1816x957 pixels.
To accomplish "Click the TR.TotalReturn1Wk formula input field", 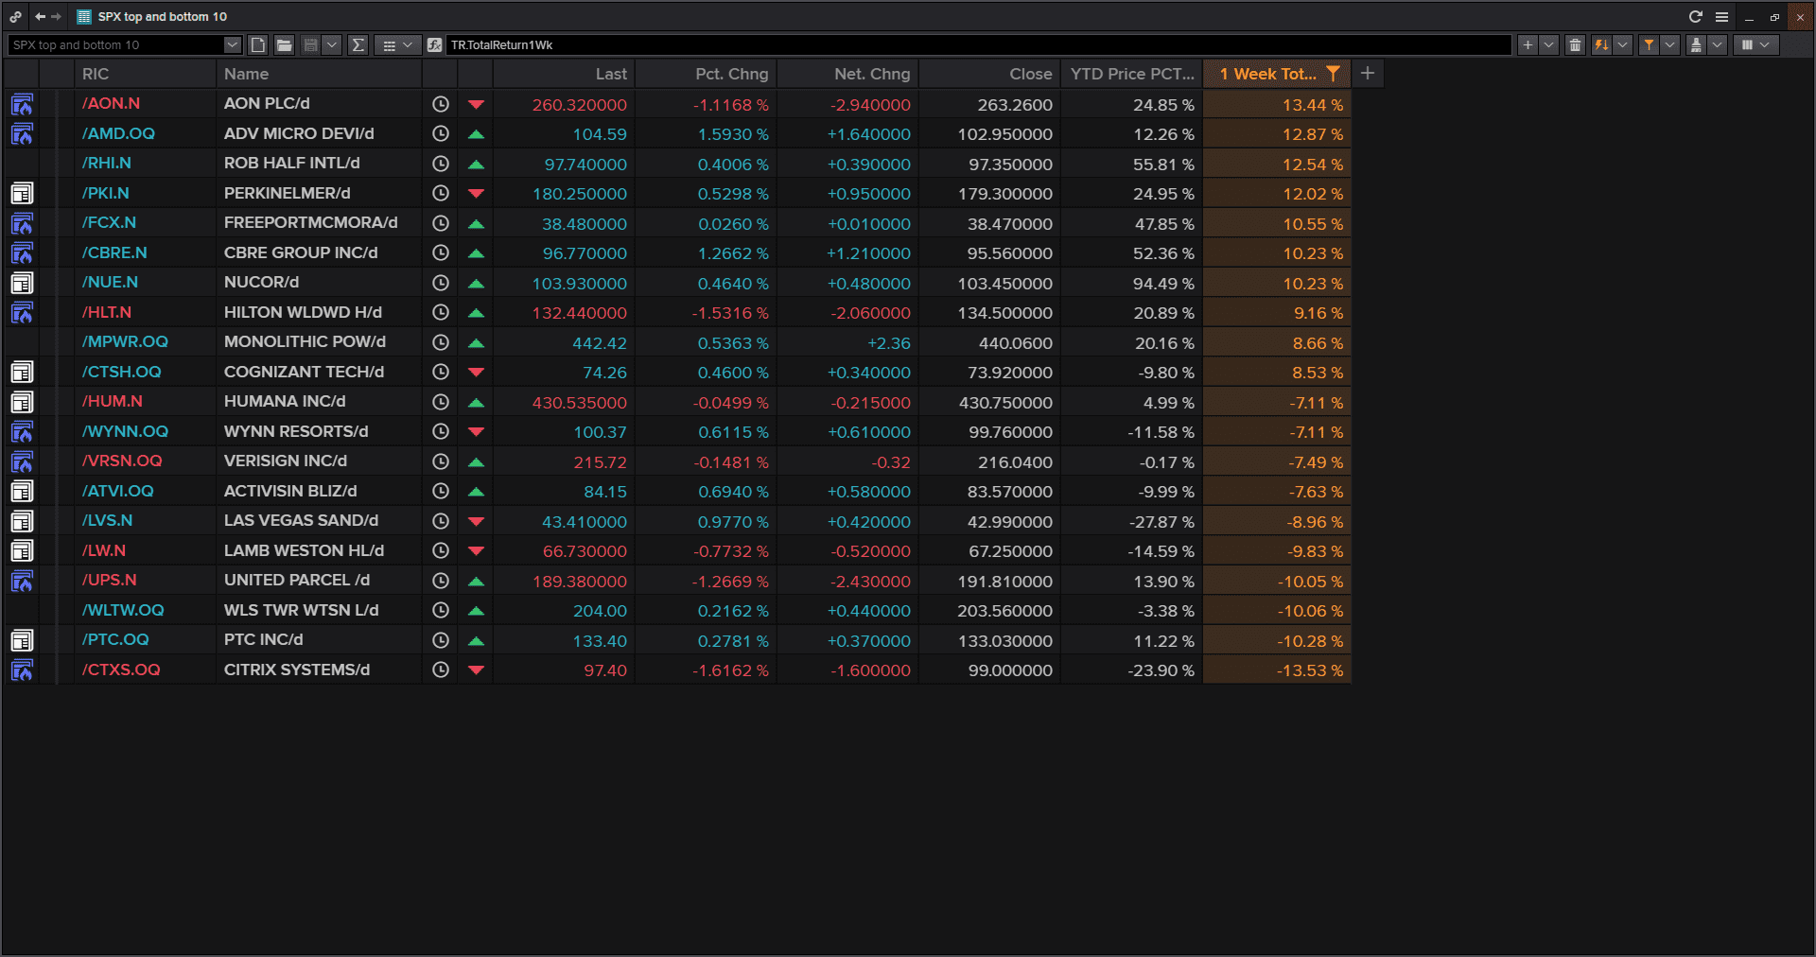I will tap(979, 44).
